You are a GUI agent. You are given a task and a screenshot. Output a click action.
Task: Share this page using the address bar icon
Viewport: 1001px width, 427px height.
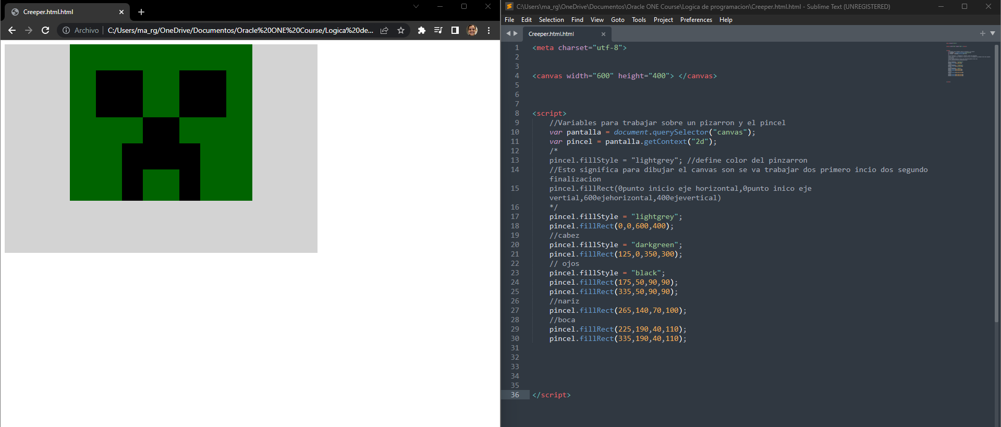click(x=384, y=30)
